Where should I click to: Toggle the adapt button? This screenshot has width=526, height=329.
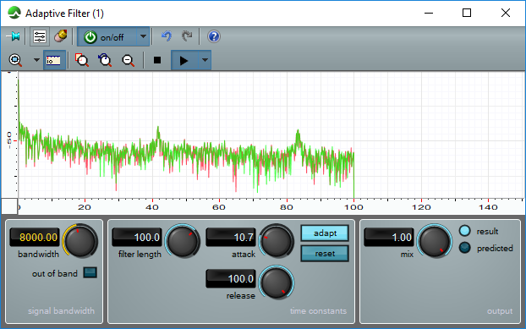coord(325,233)
